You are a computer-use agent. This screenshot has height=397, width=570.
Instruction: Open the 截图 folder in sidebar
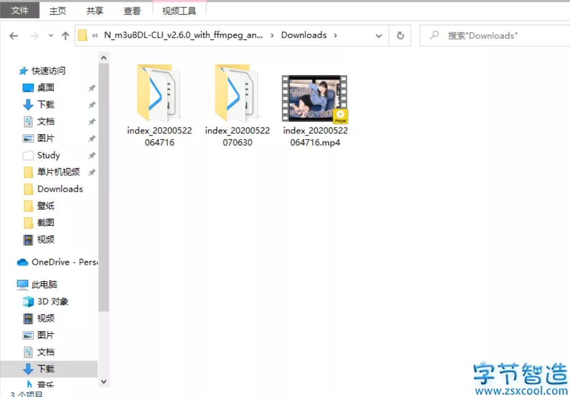[46, 223]
